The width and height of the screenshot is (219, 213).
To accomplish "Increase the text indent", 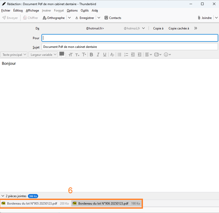I will pos(139,55).
